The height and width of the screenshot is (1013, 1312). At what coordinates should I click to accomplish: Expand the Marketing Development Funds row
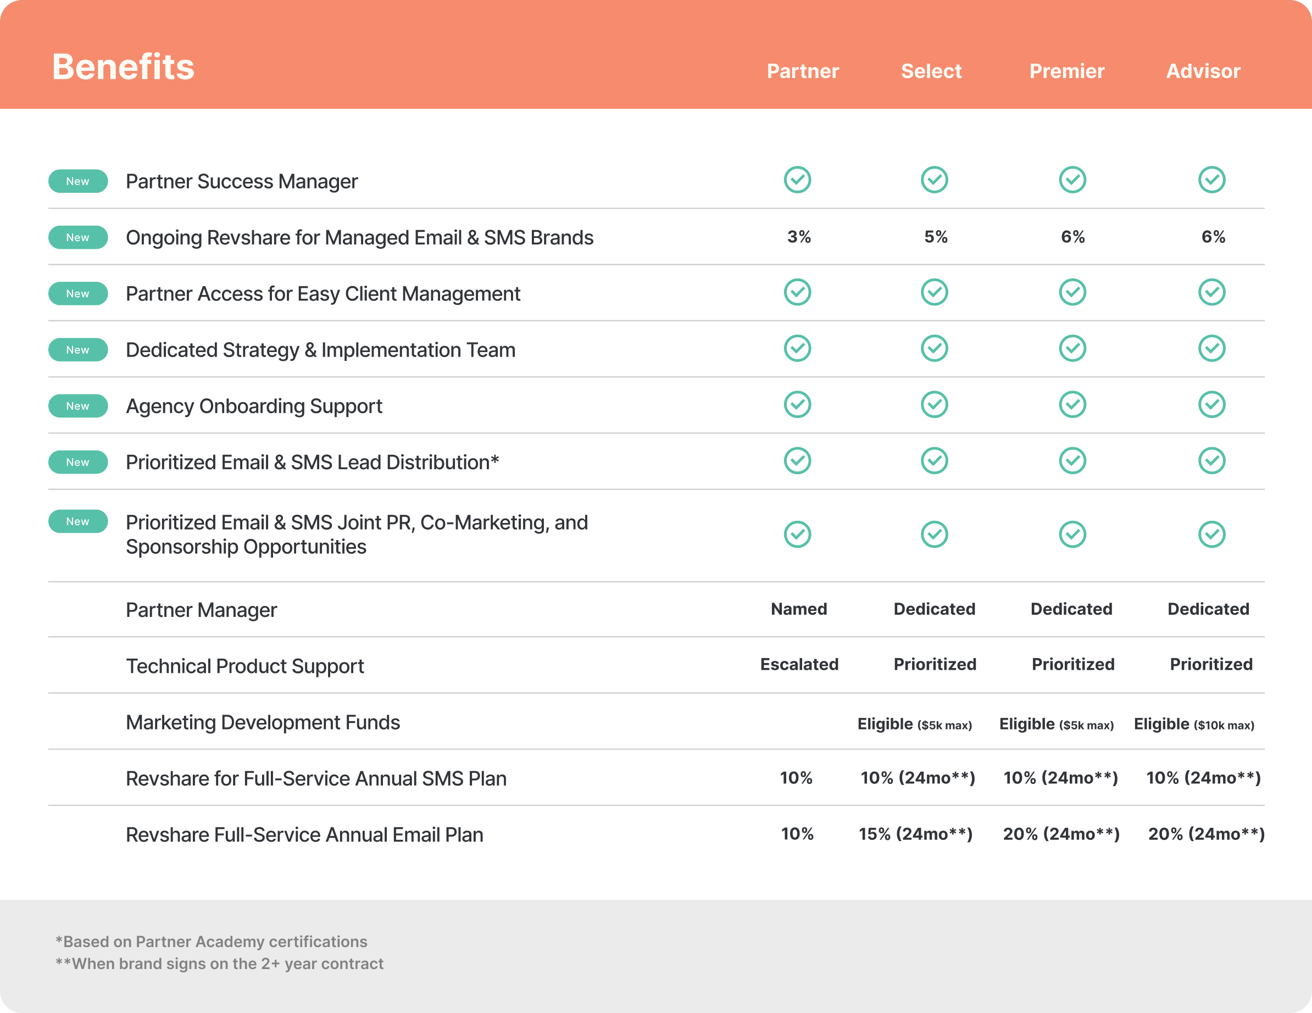click(262, 723)
